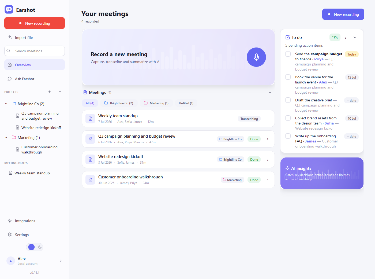The image size is (375, 279).
Task: Select the Marketing (1) filter tab
Action: 156,103
